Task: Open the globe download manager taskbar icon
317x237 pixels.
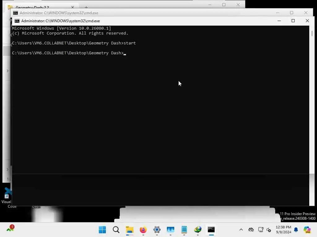Action: click(198, 230)
